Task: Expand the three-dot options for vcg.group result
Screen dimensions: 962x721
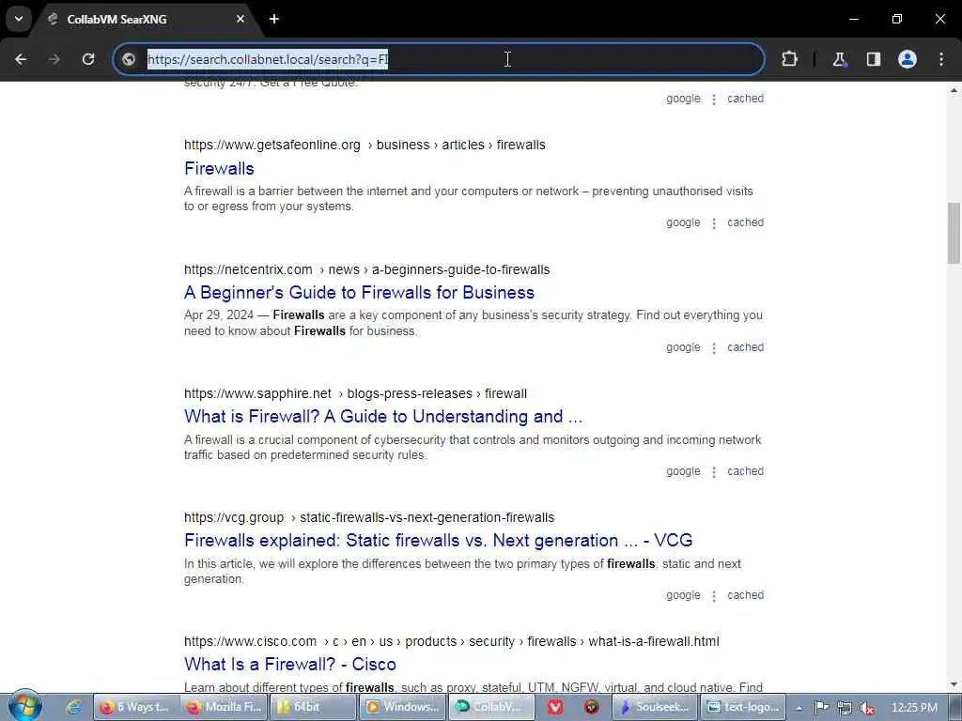Action: click(x=714, y=595)
